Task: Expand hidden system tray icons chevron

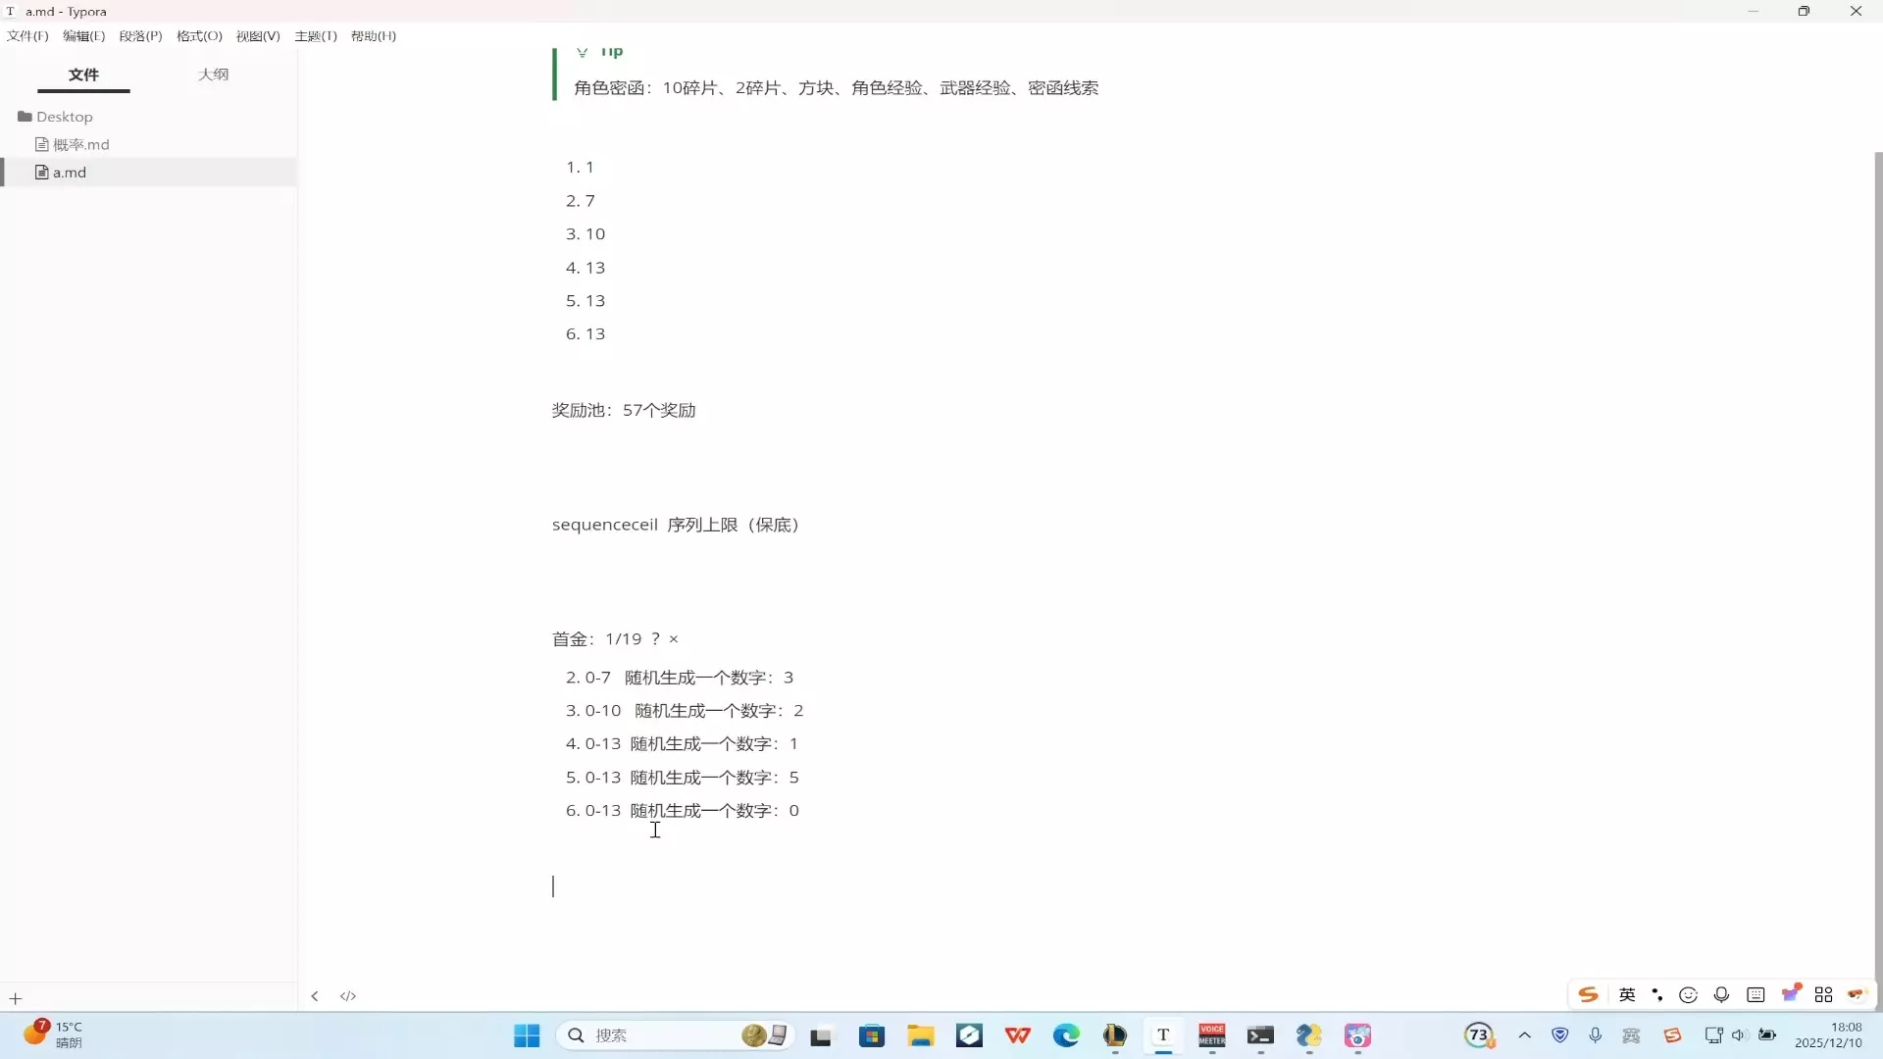Action: pos(1524,1035)
